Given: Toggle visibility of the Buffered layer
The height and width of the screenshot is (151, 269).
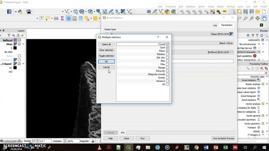Looking at the screenshot, I should tap(19, 40).
